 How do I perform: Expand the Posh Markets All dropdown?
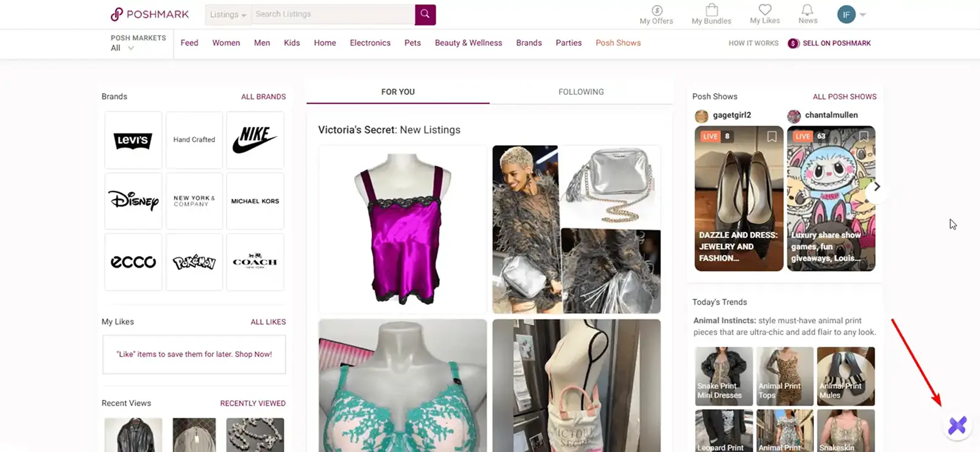coord(122,48)
